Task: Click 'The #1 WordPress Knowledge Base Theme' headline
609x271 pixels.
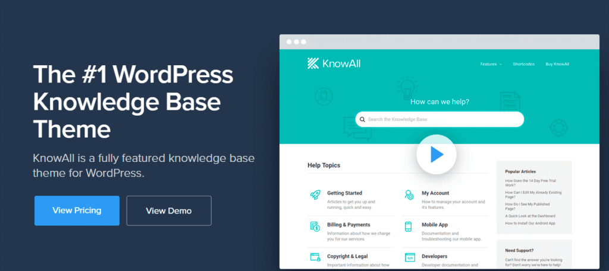Action: click(133, 102)
